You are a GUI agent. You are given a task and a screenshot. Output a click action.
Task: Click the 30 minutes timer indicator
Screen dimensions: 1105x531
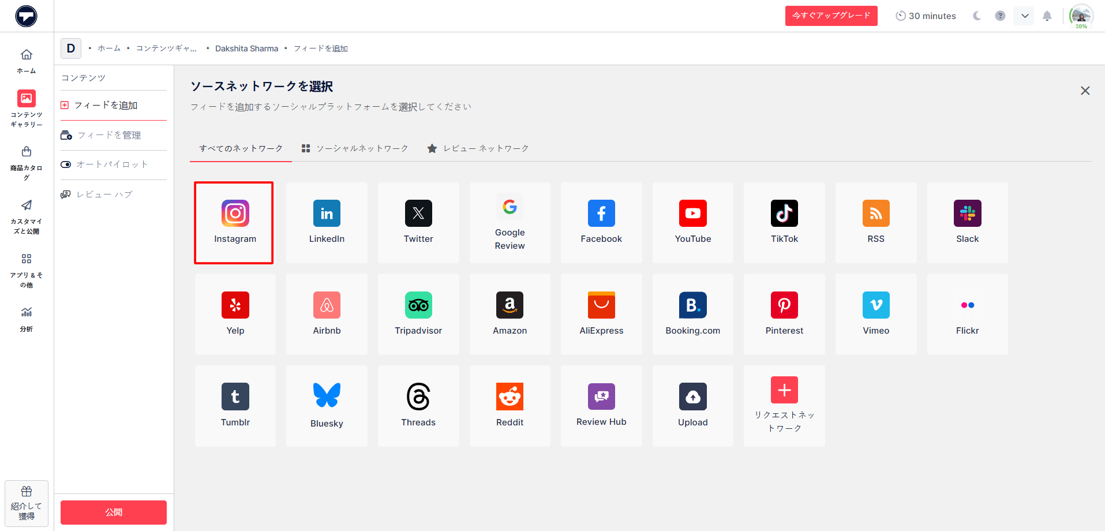[x=926, y=16]
